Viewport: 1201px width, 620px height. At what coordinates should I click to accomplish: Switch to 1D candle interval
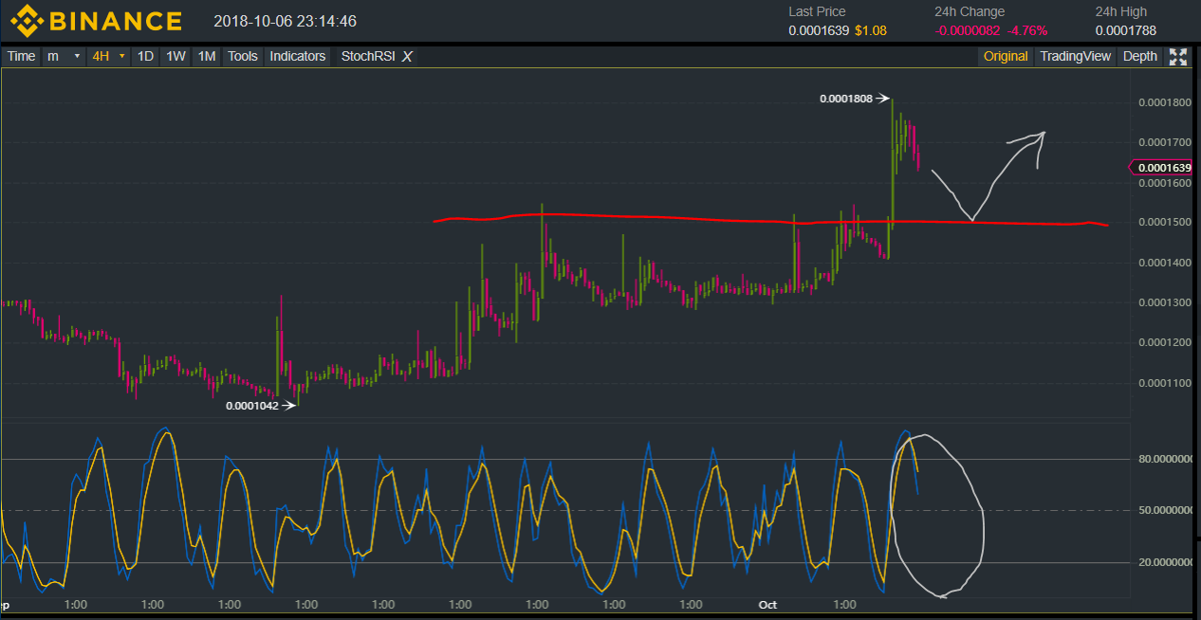145,56
